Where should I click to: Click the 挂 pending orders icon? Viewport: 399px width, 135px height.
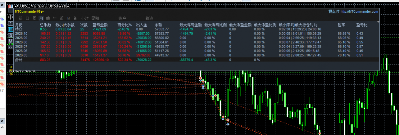[10, 29]
